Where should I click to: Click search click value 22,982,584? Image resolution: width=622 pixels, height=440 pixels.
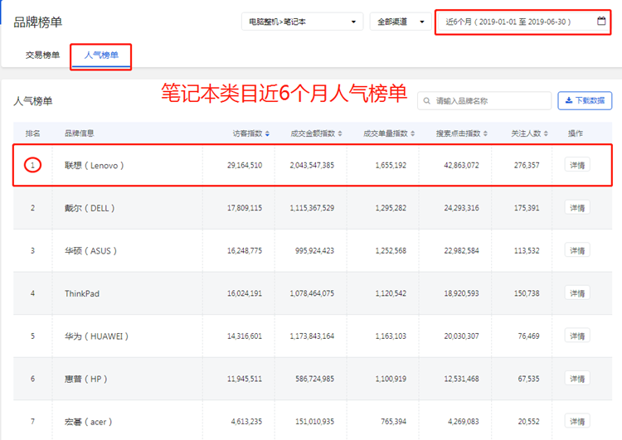tap(461, 251)
